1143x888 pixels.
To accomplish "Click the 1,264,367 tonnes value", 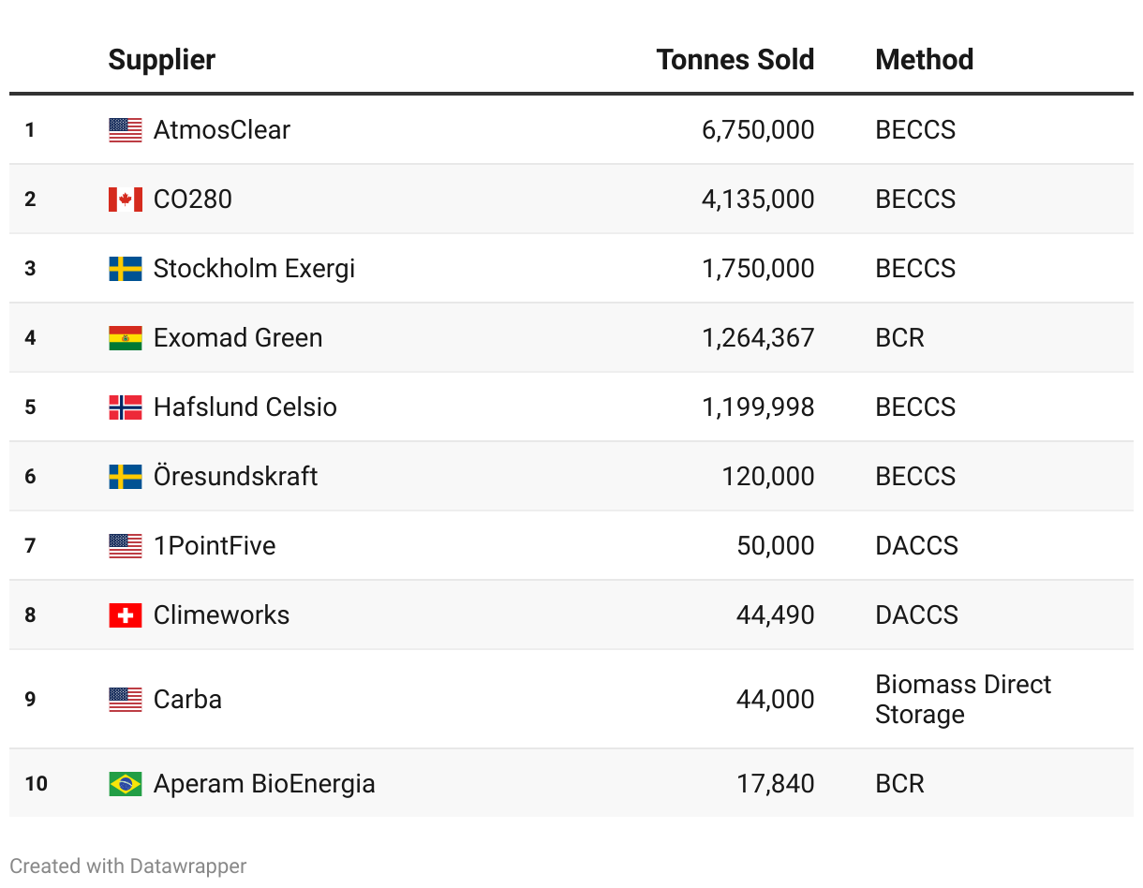I will (x=758, y=338).
